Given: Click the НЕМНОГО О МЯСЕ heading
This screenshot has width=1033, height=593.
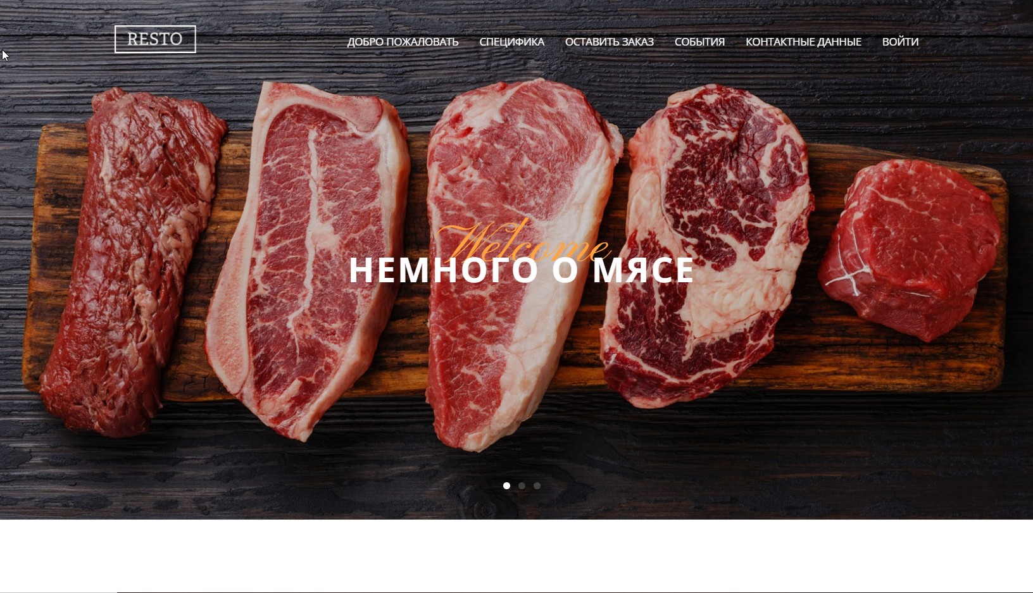Looking at the screenshot, I should coord(522,270).
